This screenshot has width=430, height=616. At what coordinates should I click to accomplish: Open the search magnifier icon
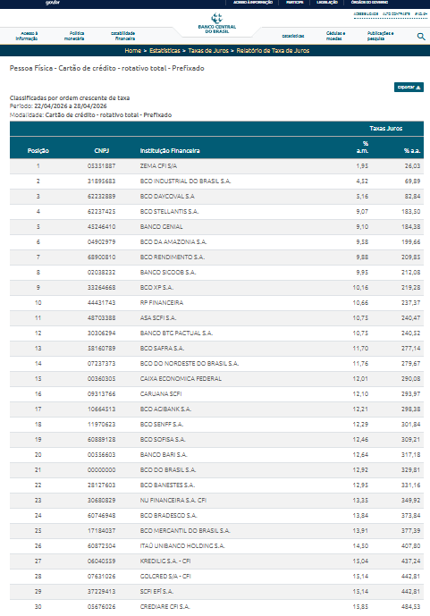click(421, 37)
